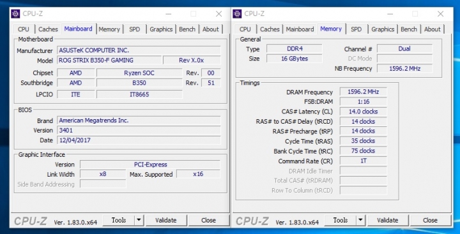Image resolution: width=460 pixels, height=234 pixels.
Task: Open the CPU tab in the right window
Action: point(245,29)
